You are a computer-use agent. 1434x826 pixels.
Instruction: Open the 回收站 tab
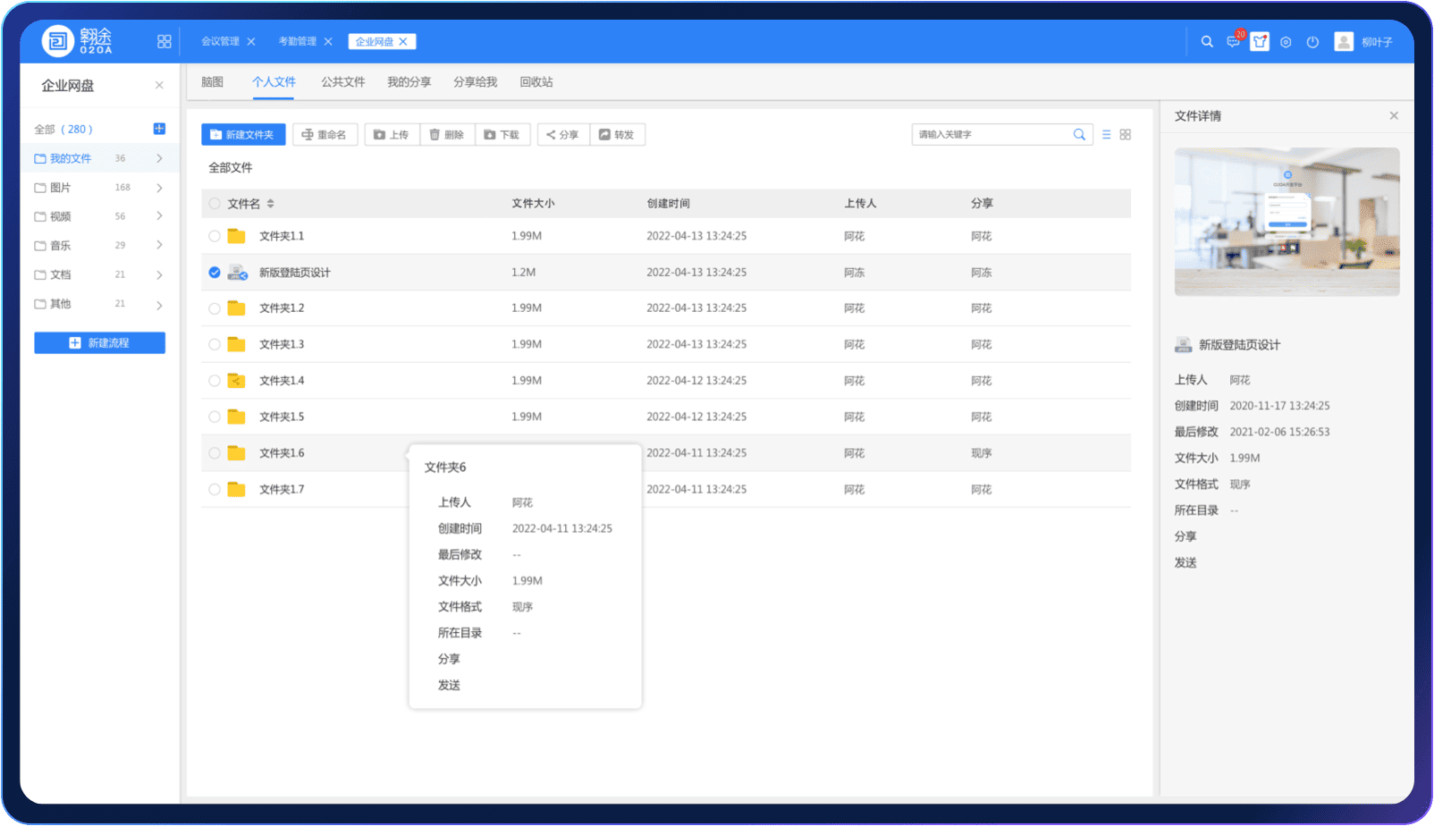536,82
